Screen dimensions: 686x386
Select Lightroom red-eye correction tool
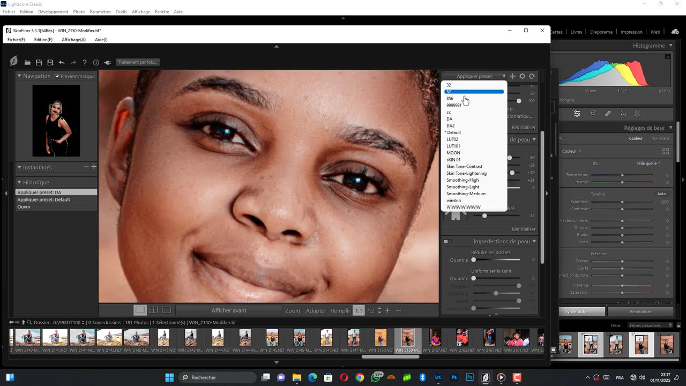tap(623, 114)
